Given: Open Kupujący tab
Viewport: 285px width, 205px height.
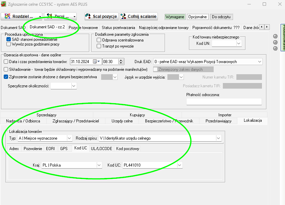Looking at the screenshot, I should coord(137,115).
